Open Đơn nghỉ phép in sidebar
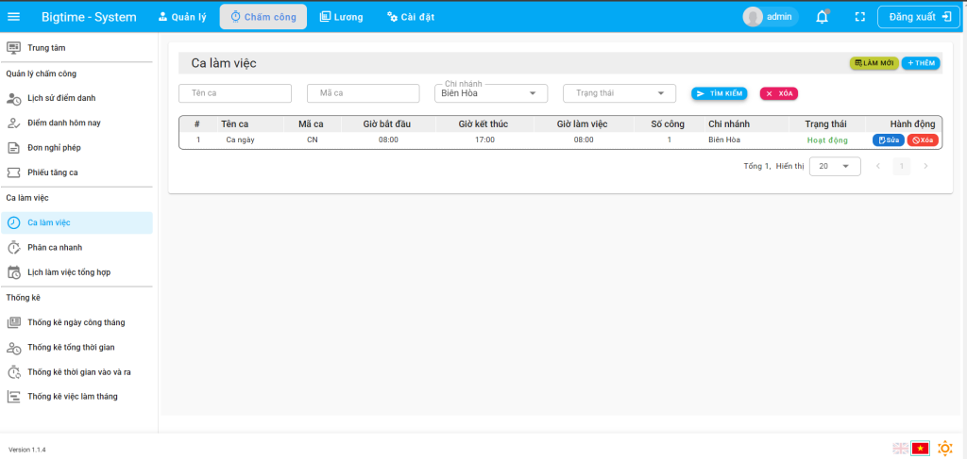967x459 pixels. coord(54,148)
